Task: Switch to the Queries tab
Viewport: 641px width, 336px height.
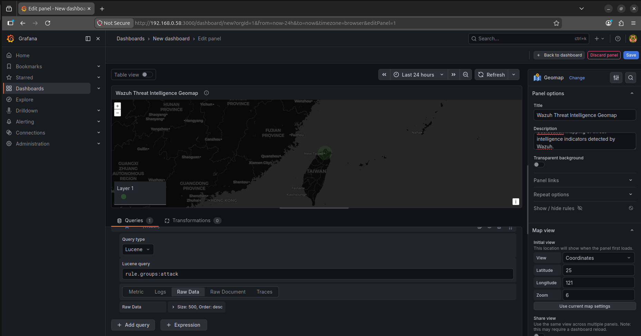Action: (x=135, y=220)
